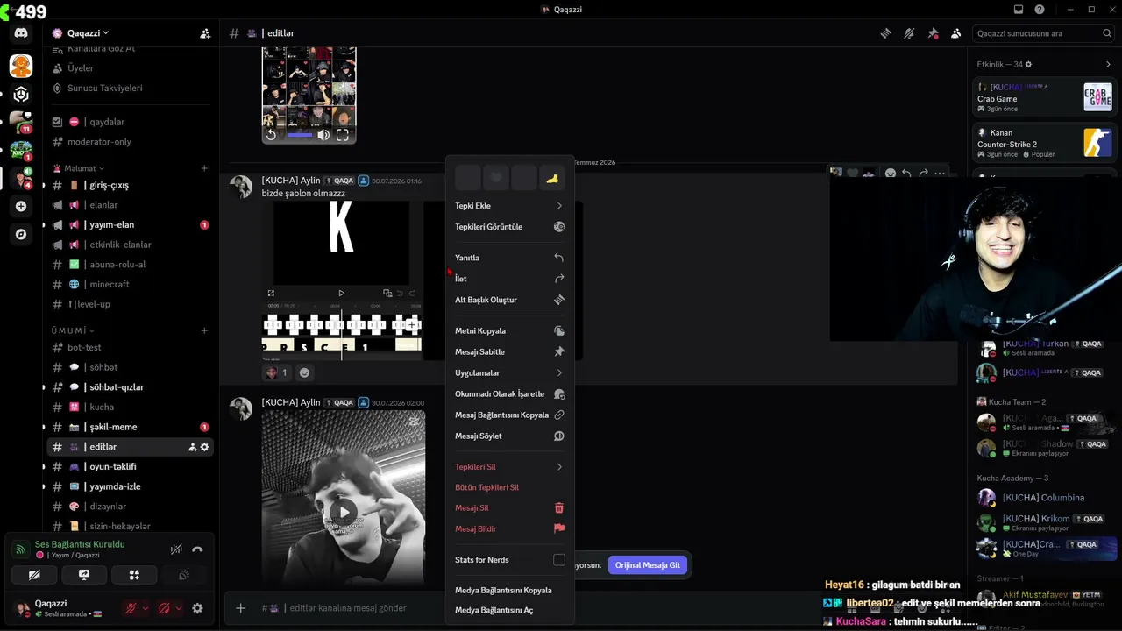
Task: Disconnect from the voice channel
Action: click(197, 549)
